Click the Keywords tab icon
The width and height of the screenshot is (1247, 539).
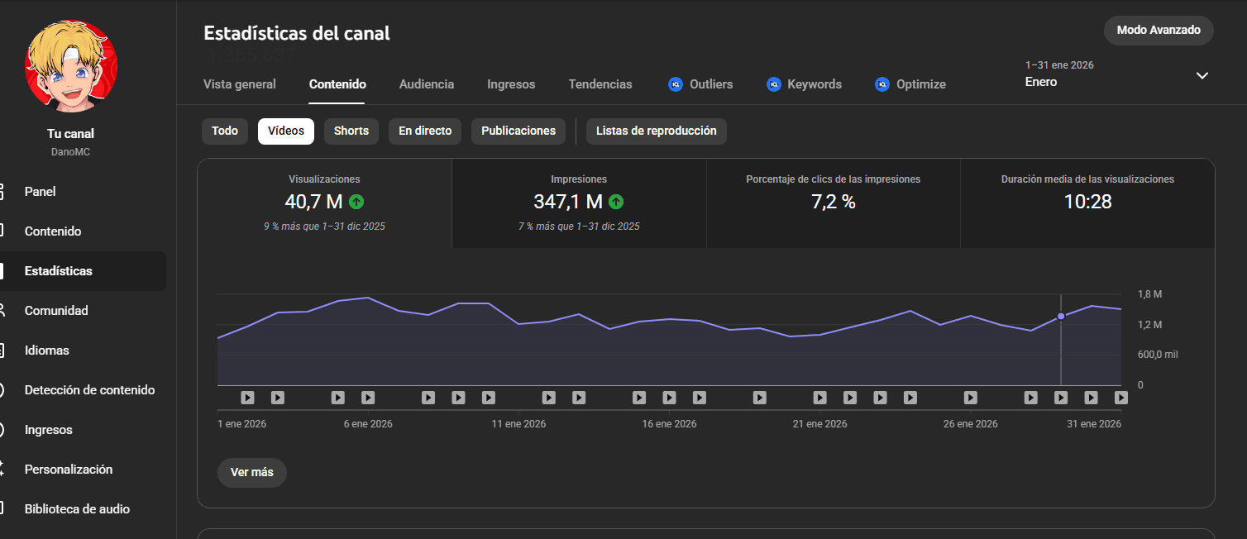(774, 84)
